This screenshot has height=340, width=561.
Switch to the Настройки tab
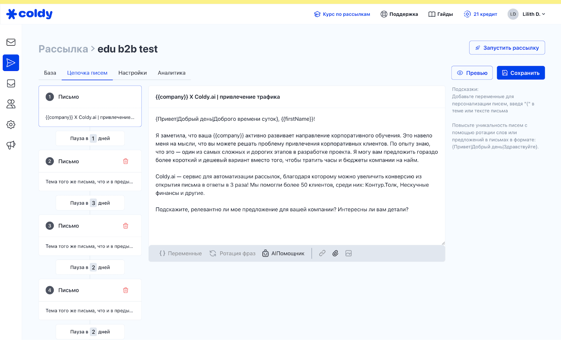pos(133,73)
